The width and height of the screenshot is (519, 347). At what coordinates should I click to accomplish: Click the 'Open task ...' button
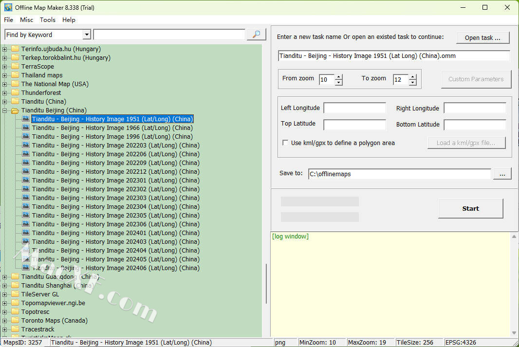(x=482, y=37)
